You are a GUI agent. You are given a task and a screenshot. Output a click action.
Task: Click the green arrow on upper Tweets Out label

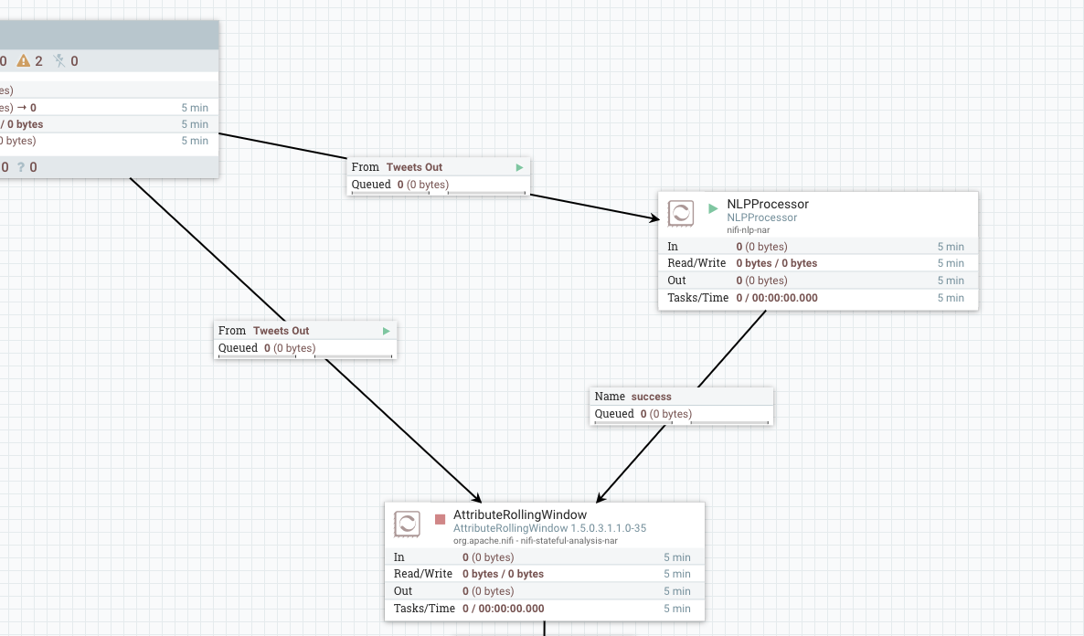[519, 167]
